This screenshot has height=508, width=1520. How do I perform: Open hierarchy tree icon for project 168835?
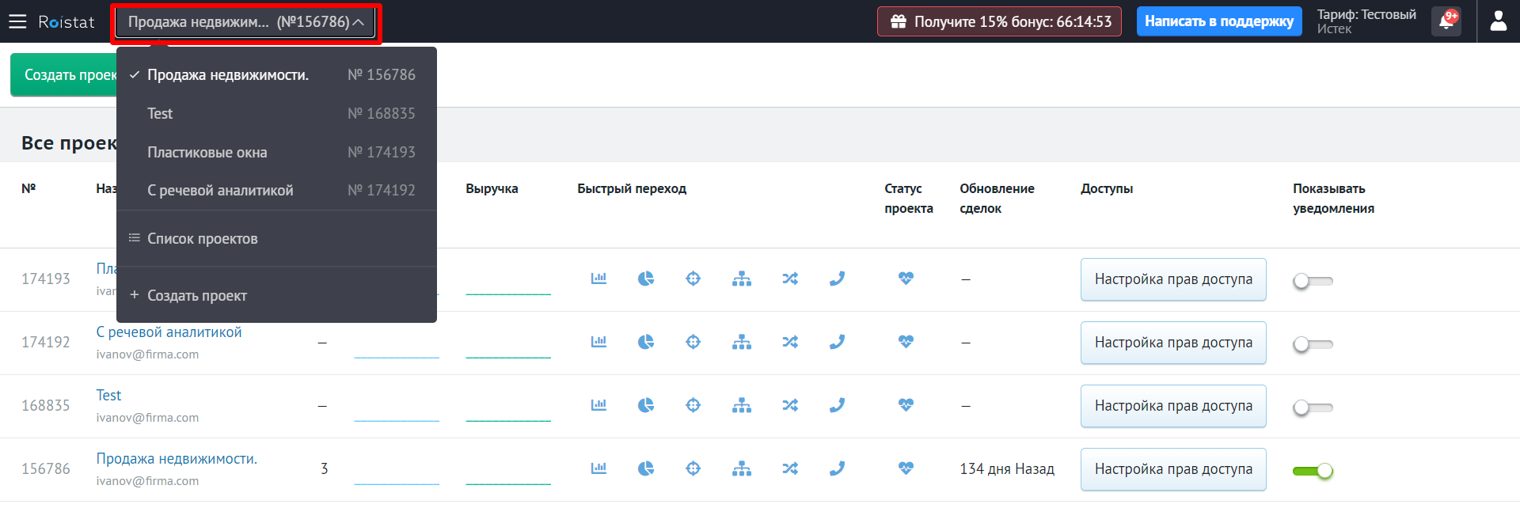(x=742, y=405)
